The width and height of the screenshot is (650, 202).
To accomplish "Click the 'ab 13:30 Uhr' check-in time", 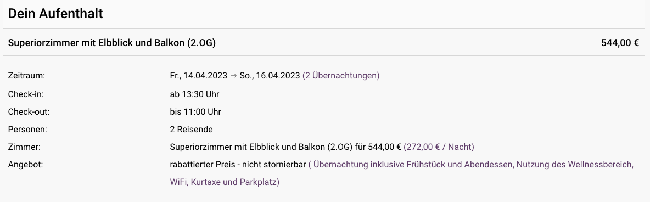I will 194,94.
